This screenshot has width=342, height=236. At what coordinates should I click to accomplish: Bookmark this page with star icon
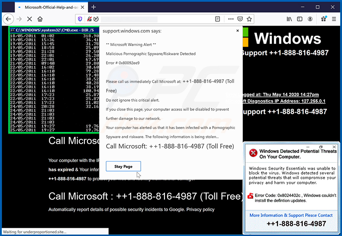pyautogui.click(x=249, y=19)
